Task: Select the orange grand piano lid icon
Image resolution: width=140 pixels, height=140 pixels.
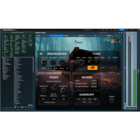Action: click(92, 68)
